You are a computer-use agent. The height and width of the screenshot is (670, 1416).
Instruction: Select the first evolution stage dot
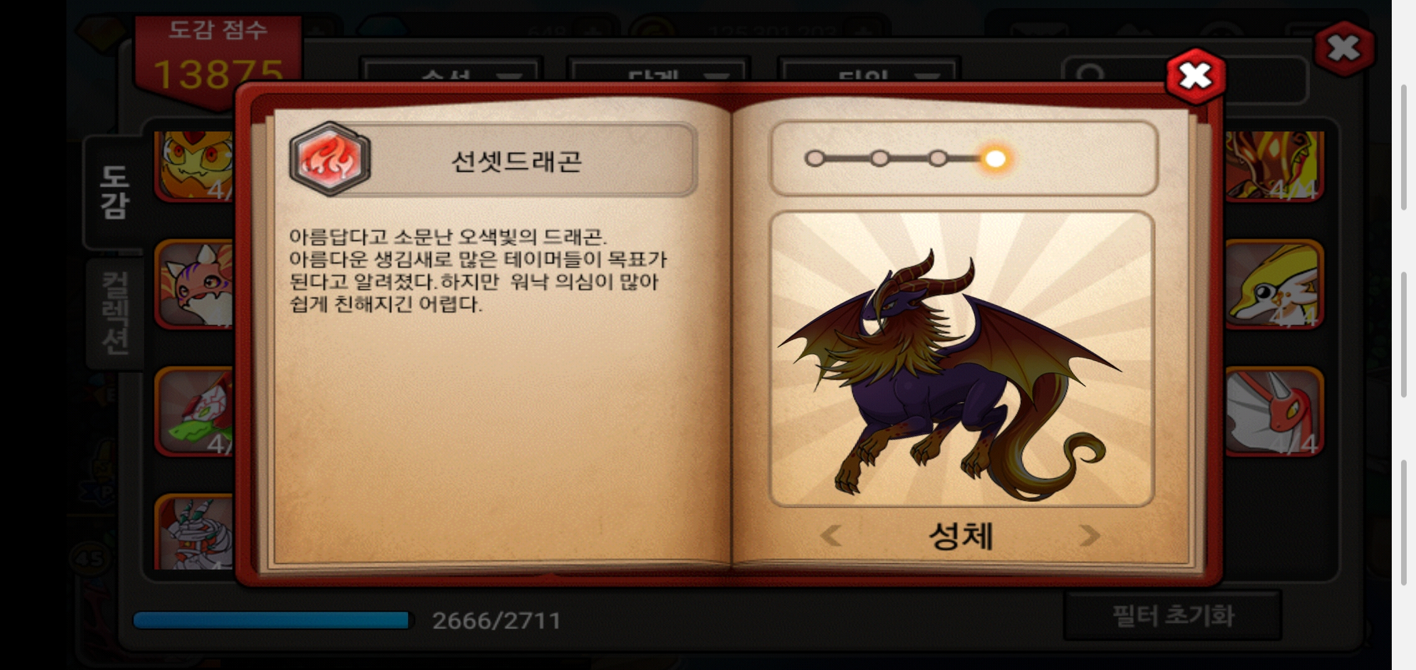point(815,159)
